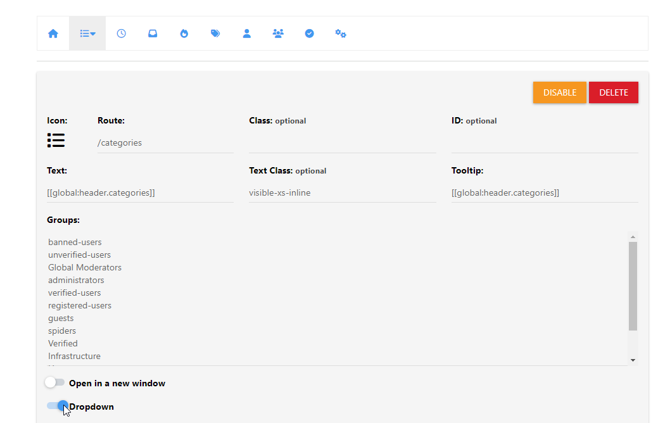
Task: Click the large list icon under Icon label
Action: pyautogui.click(x=56, y=141)
